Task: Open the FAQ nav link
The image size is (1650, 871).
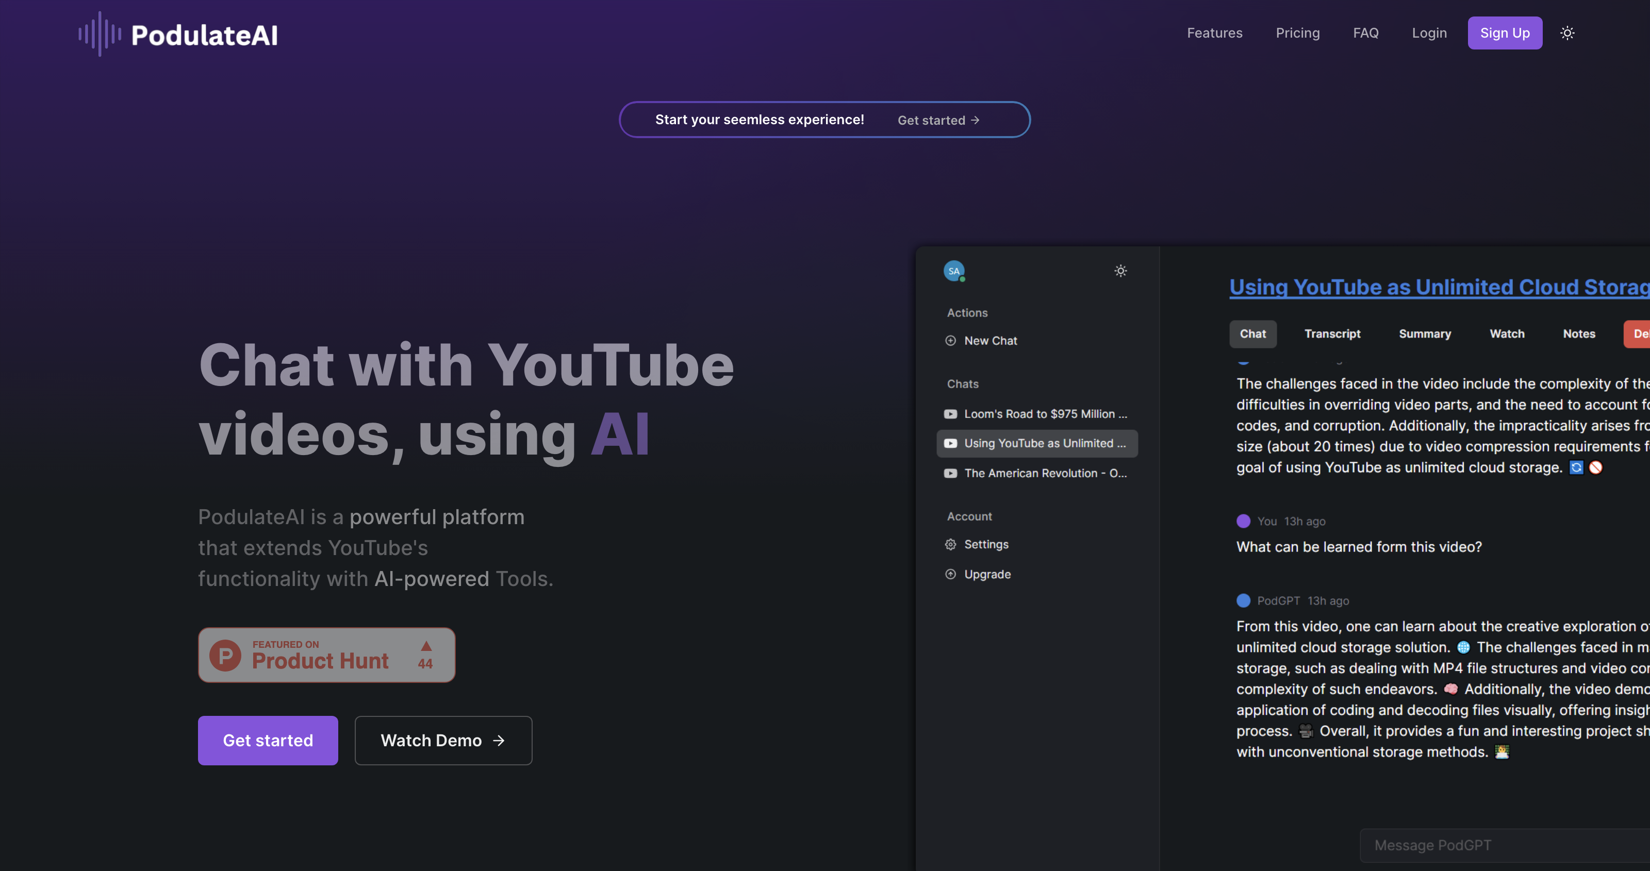Action: tap(1365, 33)
